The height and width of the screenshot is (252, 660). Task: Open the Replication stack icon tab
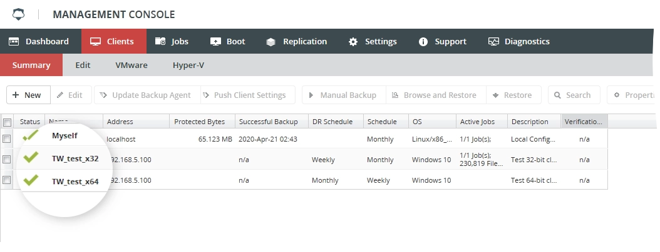coord(297,42)
